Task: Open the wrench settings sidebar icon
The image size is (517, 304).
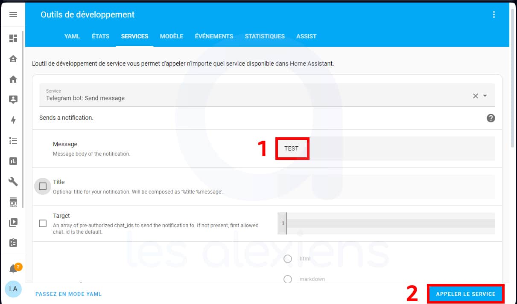Action: pyautogui.click(x=13, y=182)
